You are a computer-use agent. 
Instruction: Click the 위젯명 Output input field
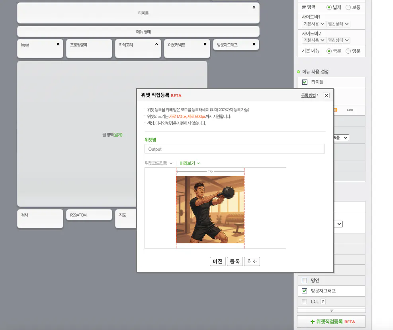point(235,149)
